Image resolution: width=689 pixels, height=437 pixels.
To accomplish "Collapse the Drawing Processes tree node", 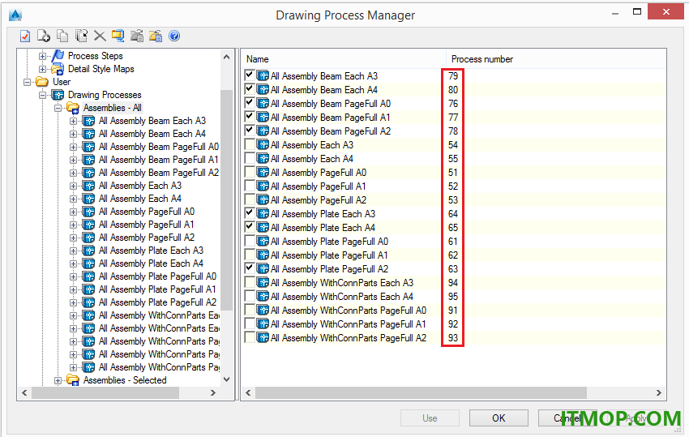I will pyautogui.click(x=43, y=95).
